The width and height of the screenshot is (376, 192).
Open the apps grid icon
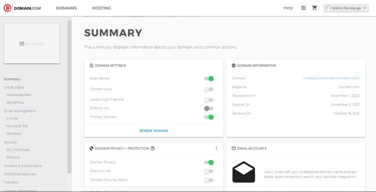[303, 8]
